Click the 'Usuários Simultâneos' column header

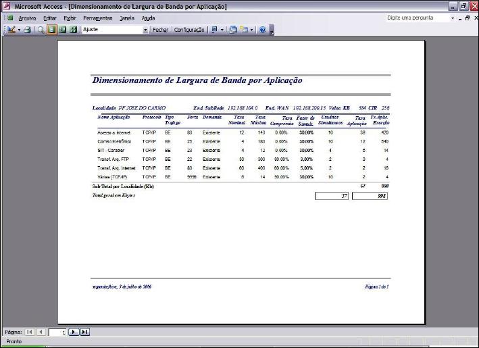point(330,120)
